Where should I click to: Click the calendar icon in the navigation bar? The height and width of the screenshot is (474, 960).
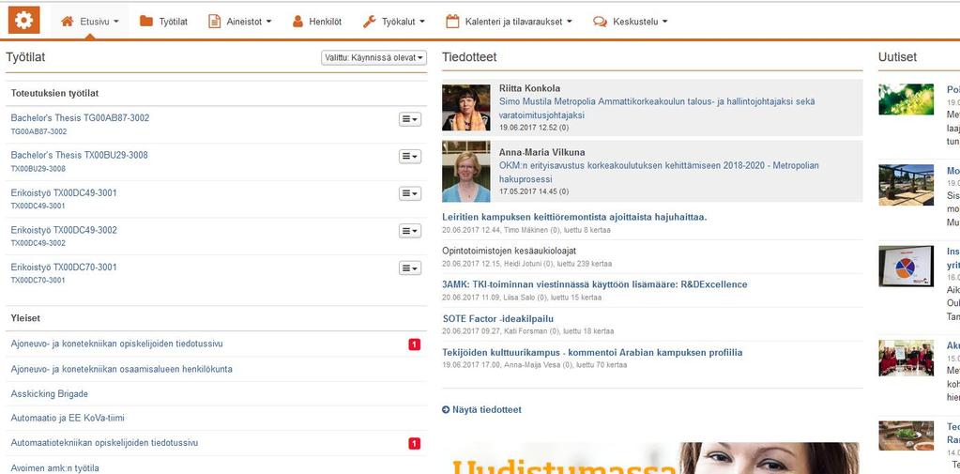[x=451, y=22]
